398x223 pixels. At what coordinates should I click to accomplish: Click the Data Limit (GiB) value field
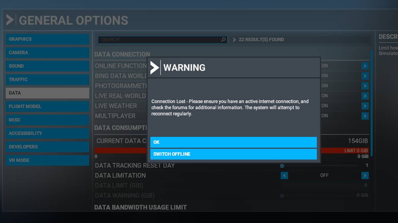(x=325, y=185)
